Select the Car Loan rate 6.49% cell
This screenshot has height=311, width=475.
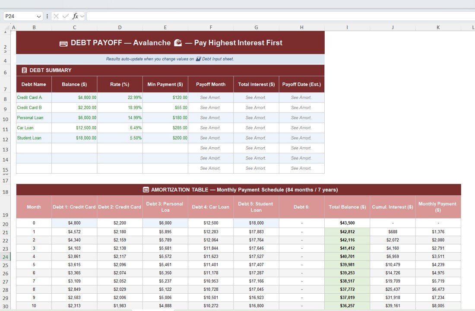tap(120, 128)
